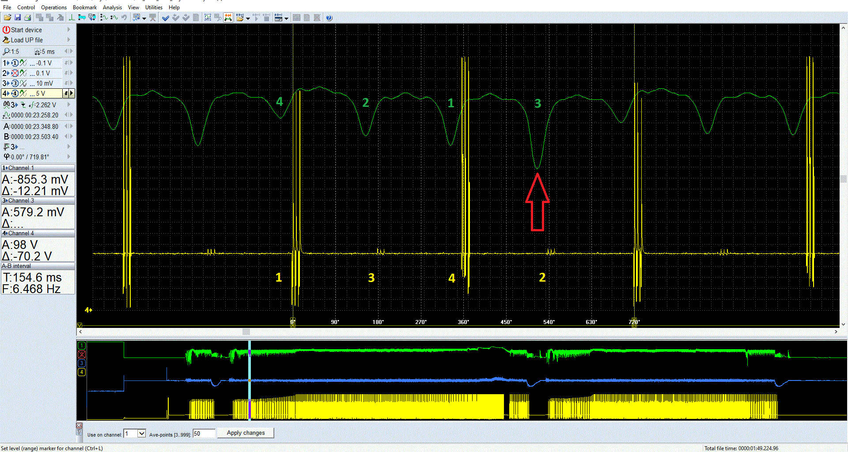Open the Analysis menu
Screen dimensions: 848x452
coord(112,8)
